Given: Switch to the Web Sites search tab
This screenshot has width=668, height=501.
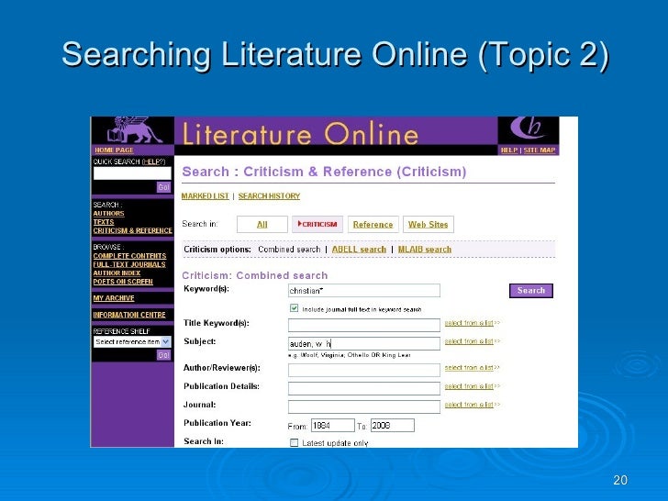Looking at the screenshot, I should 429,224.
